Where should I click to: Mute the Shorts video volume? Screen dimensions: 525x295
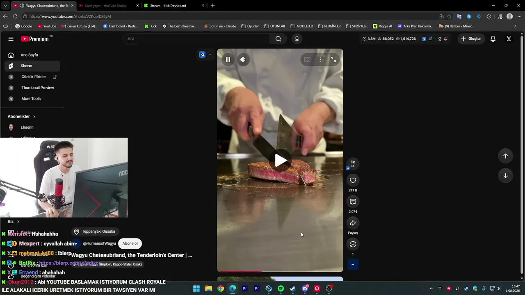(243, 59)
